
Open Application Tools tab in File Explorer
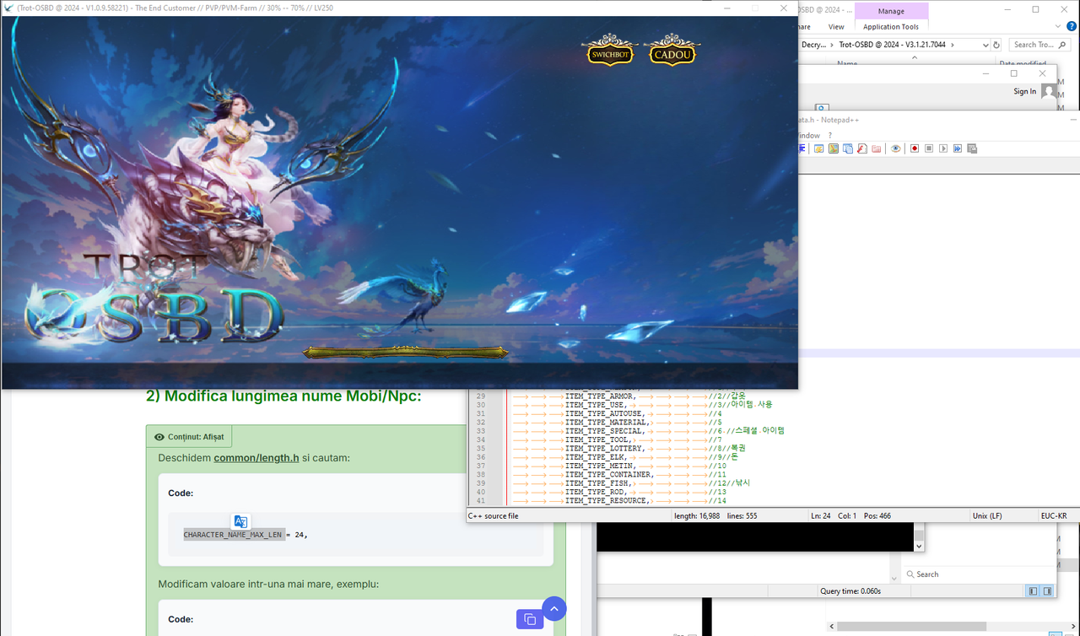click(891, 27)
